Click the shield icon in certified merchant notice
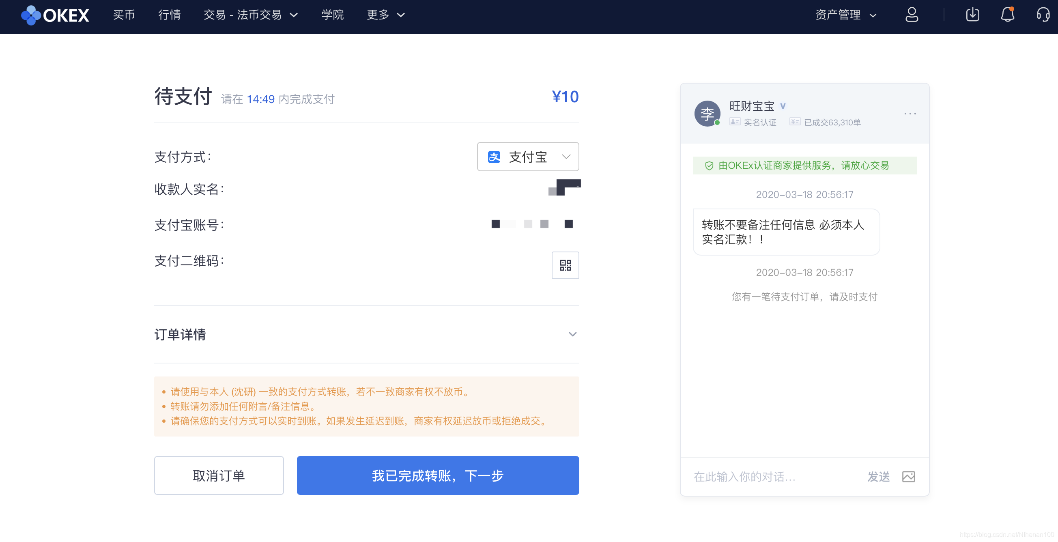1058x542 pixels. tap(709, 166)
